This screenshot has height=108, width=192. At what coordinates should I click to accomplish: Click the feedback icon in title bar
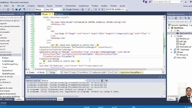(x=150, y=1)
